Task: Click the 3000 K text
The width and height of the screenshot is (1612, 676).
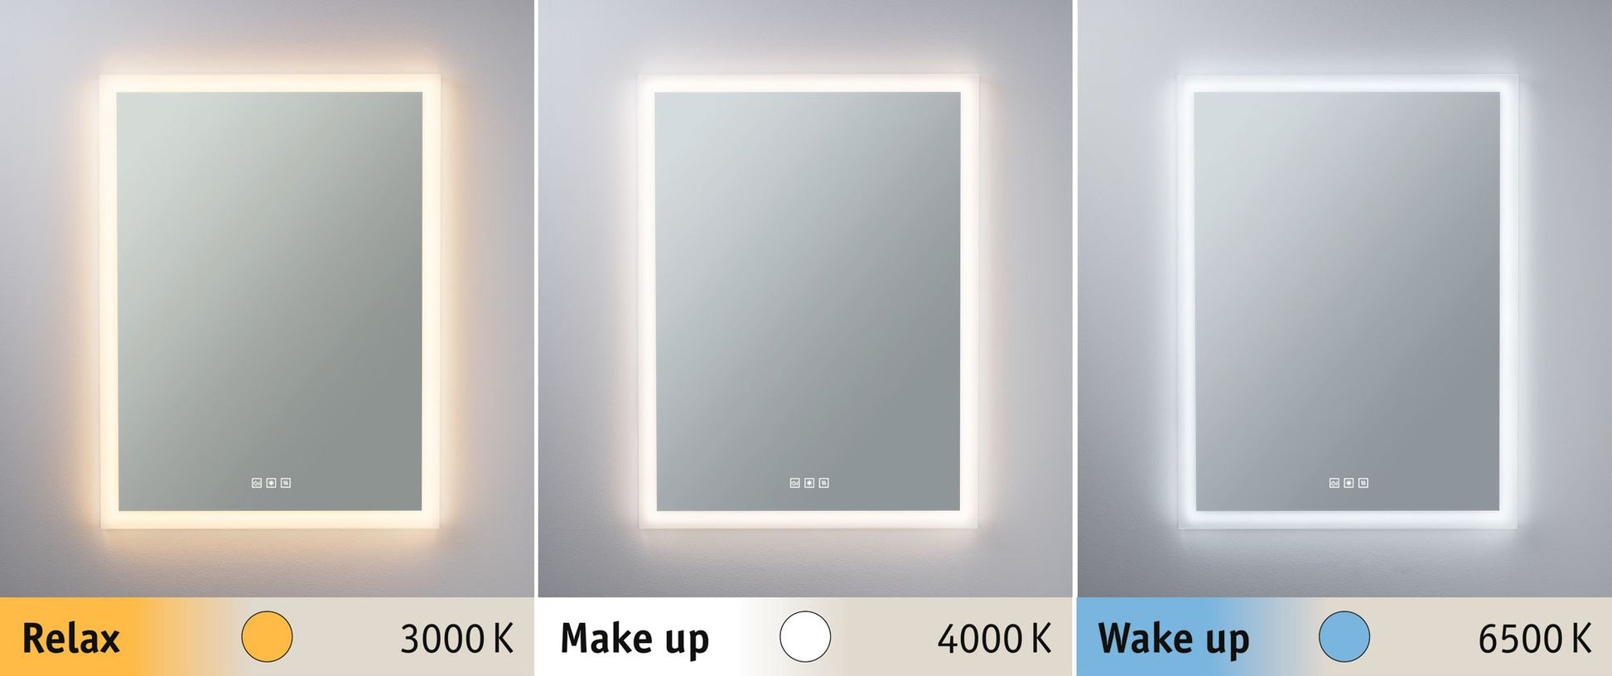Action: (x=457, y=639)
